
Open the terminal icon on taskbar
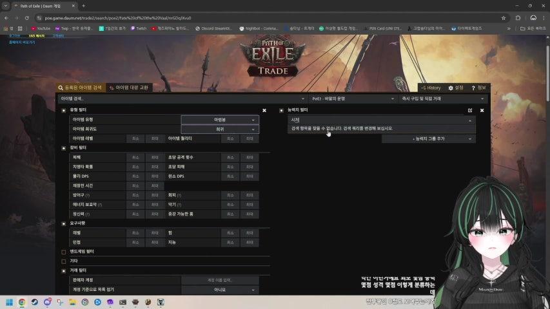[x=123, y=302]
